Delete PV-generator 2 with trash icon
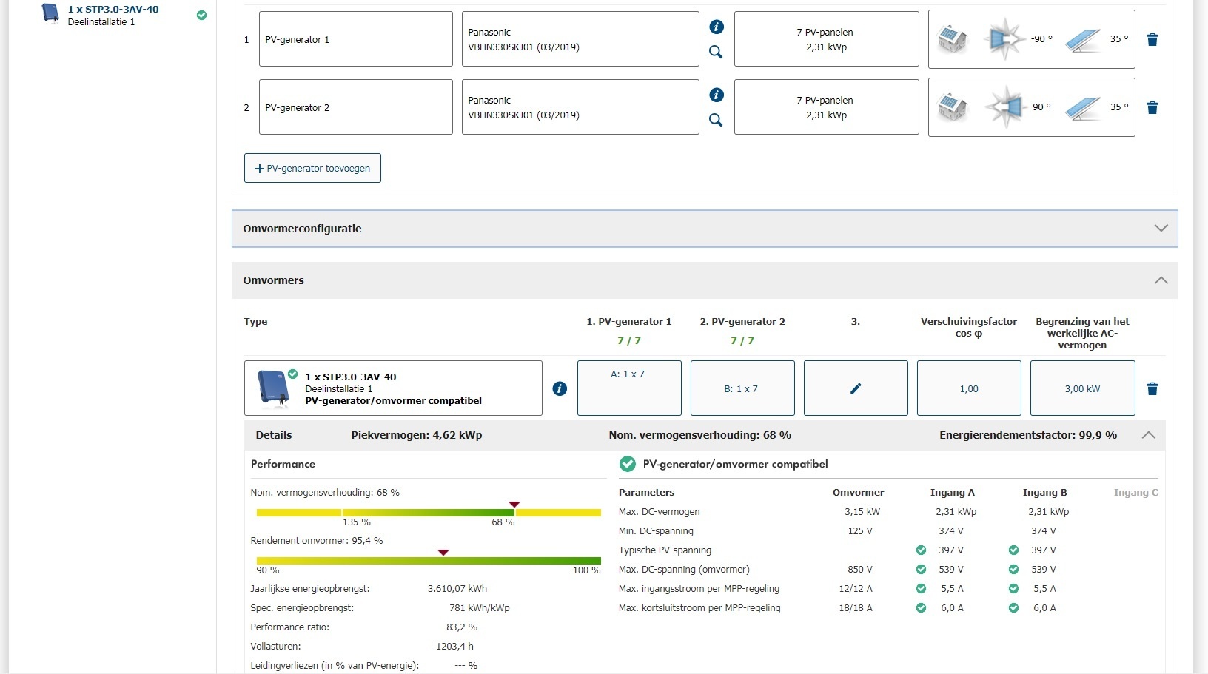This screenshot has height=674, width=1208. pyautogui.click(x=1152, y=108)
